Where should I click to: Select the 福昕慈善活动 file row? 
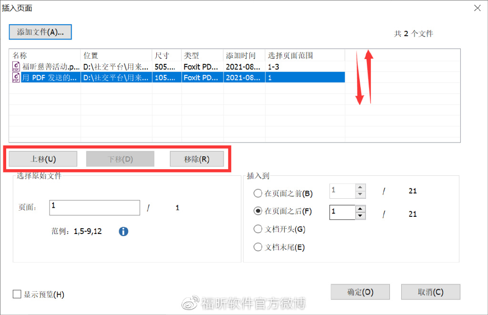tap(143, 67)
